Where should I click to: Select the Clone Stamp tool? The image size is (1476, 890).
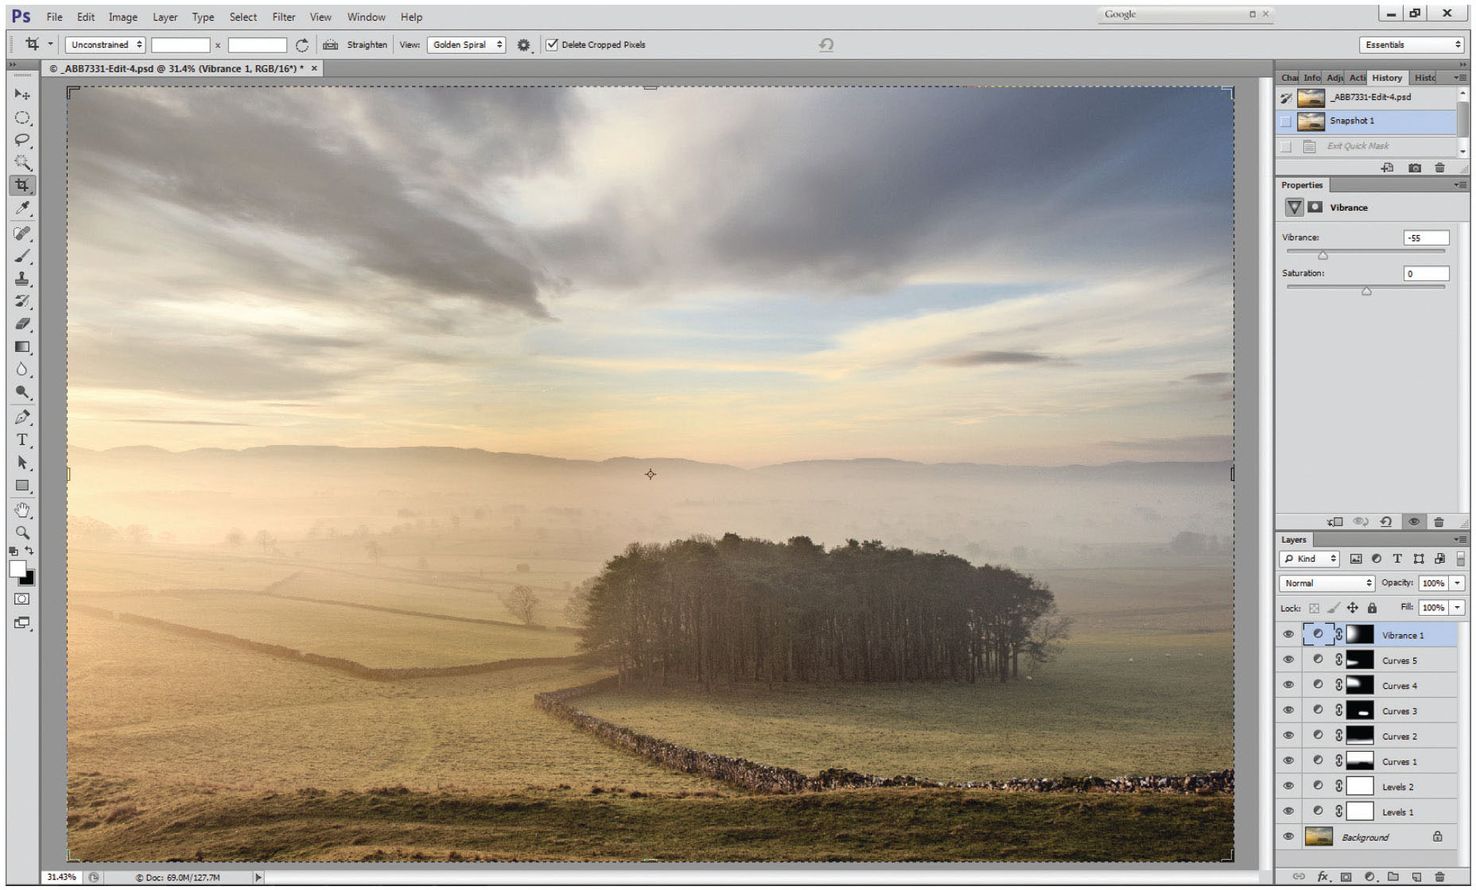[21, 279]
